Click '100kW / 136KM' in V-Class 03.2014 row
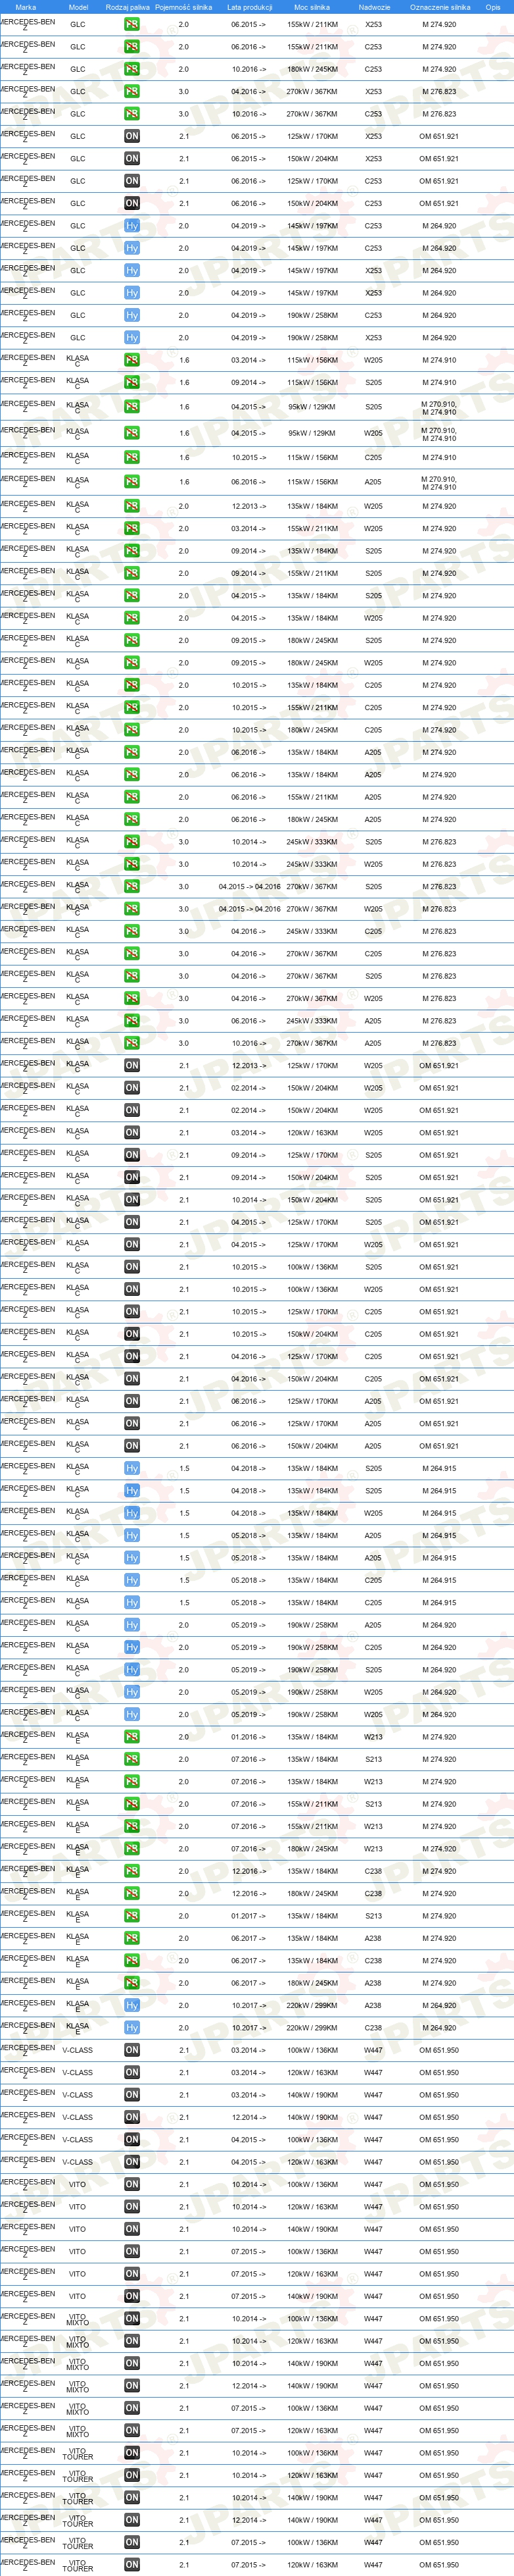 (312, 2051)
